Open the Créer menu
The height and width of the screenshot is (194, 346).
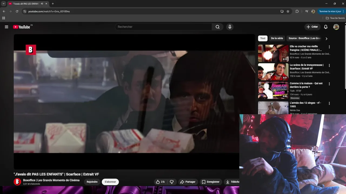click(312, 27)
